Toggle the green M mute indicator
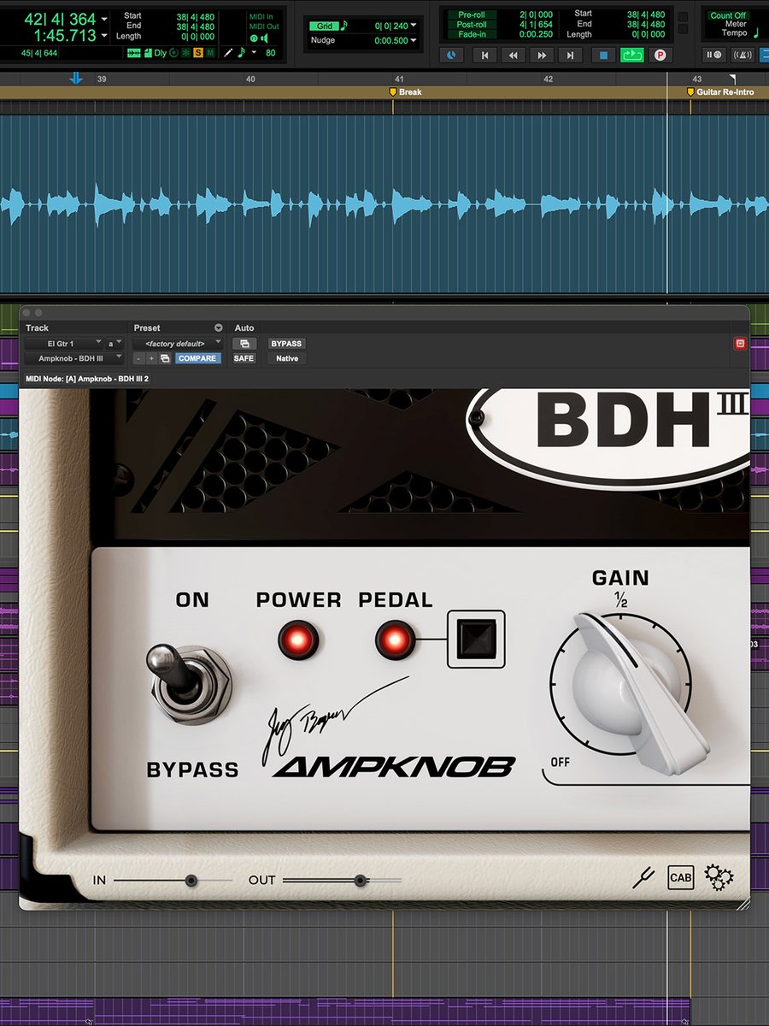The height and width of the screenshot is (1026, 769). coord(209,53)
